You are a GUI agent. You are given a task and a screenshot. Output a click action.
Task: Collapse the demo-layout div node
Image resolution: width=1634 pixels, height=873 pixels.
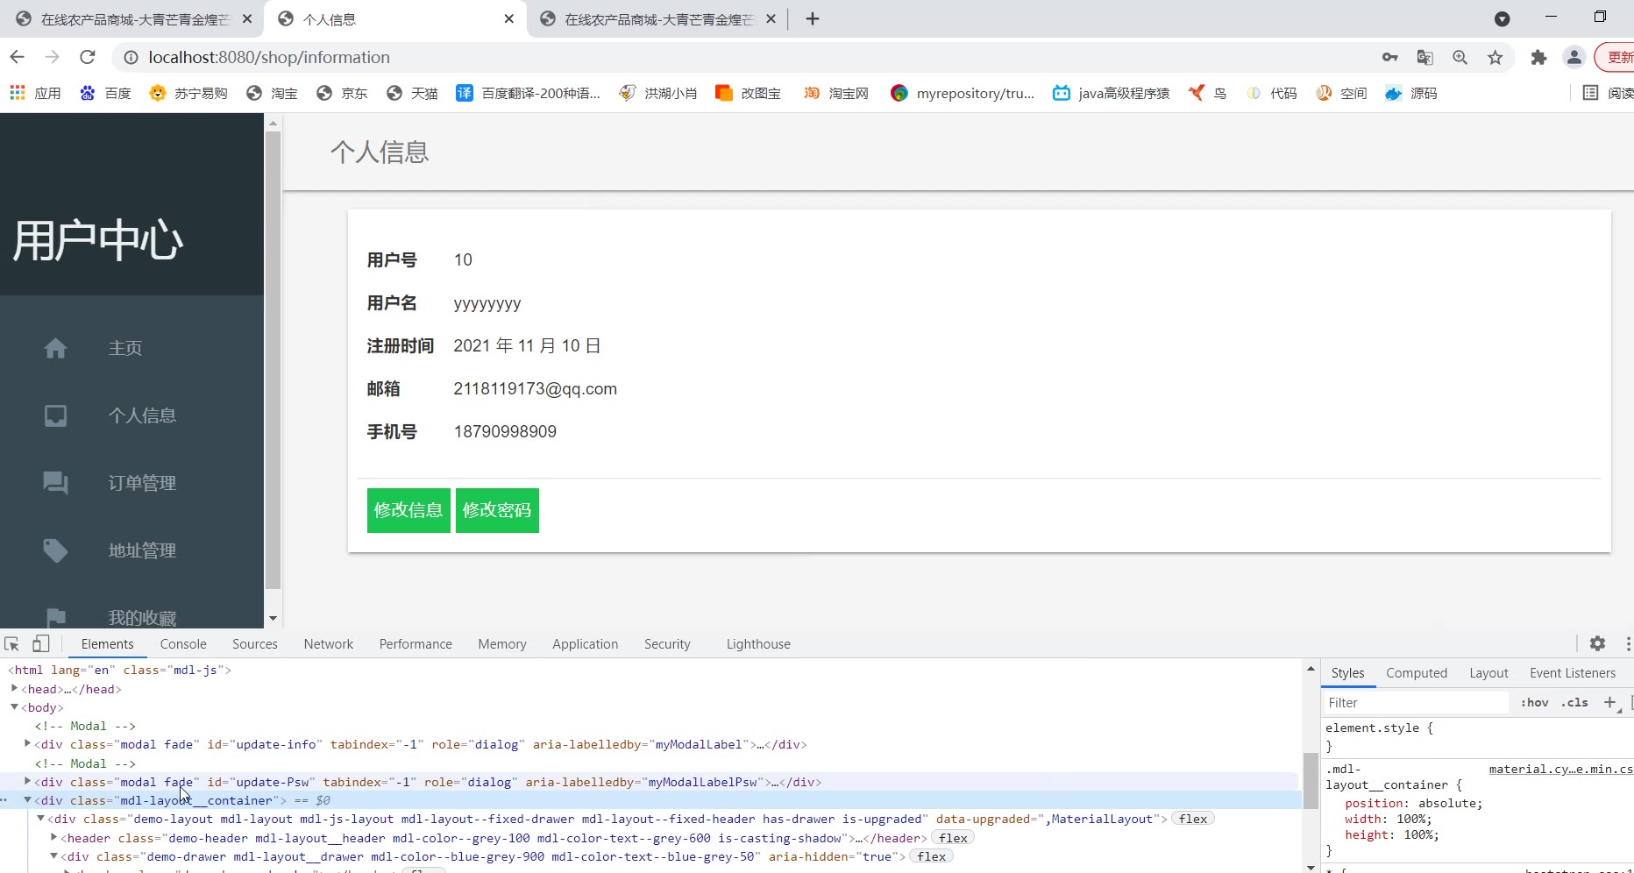(x=40, y=819)
